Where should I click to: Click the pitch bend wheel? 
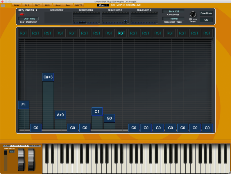(x=22, y=159)
